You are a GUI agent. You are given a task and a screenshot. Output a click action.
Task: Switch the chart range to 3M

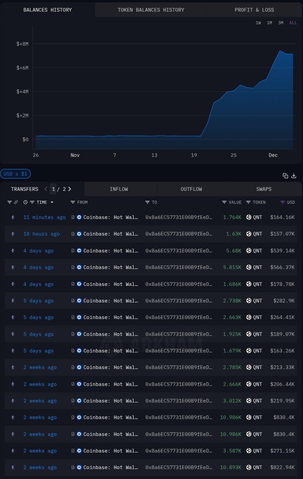(x=281, y=23)
